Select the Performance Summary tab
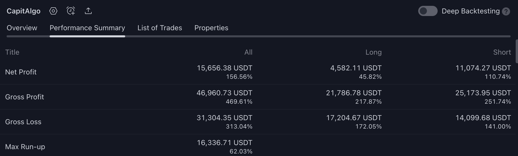Image resolution: width=518 pixels, height=156 pixels. point(87,28)
